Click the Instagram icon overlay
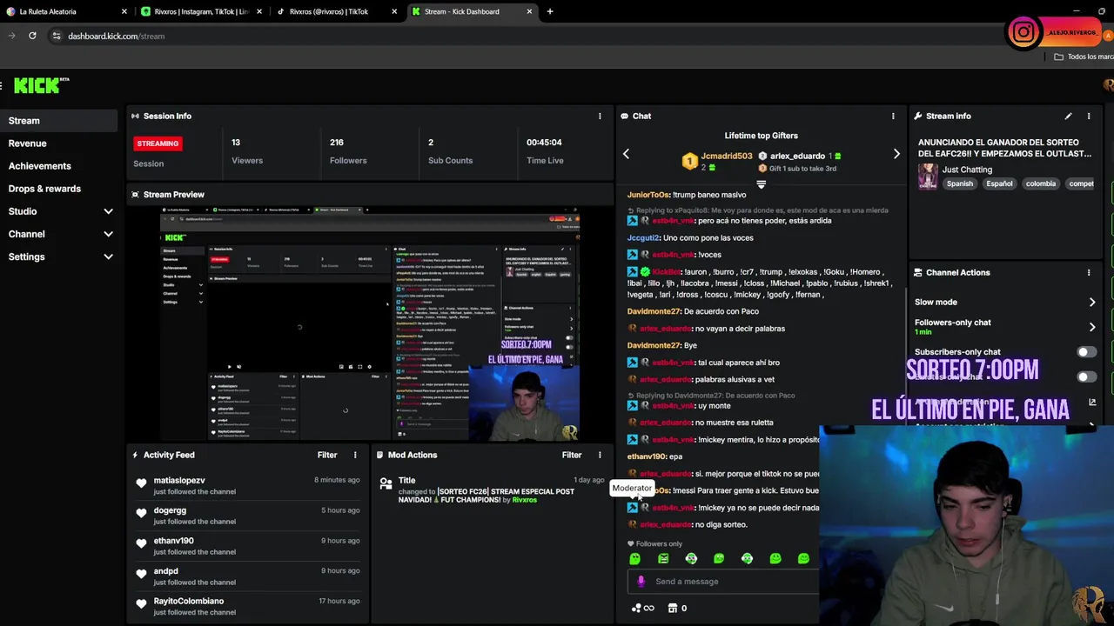The image size is (1114, 626). tap(1023, 33)
